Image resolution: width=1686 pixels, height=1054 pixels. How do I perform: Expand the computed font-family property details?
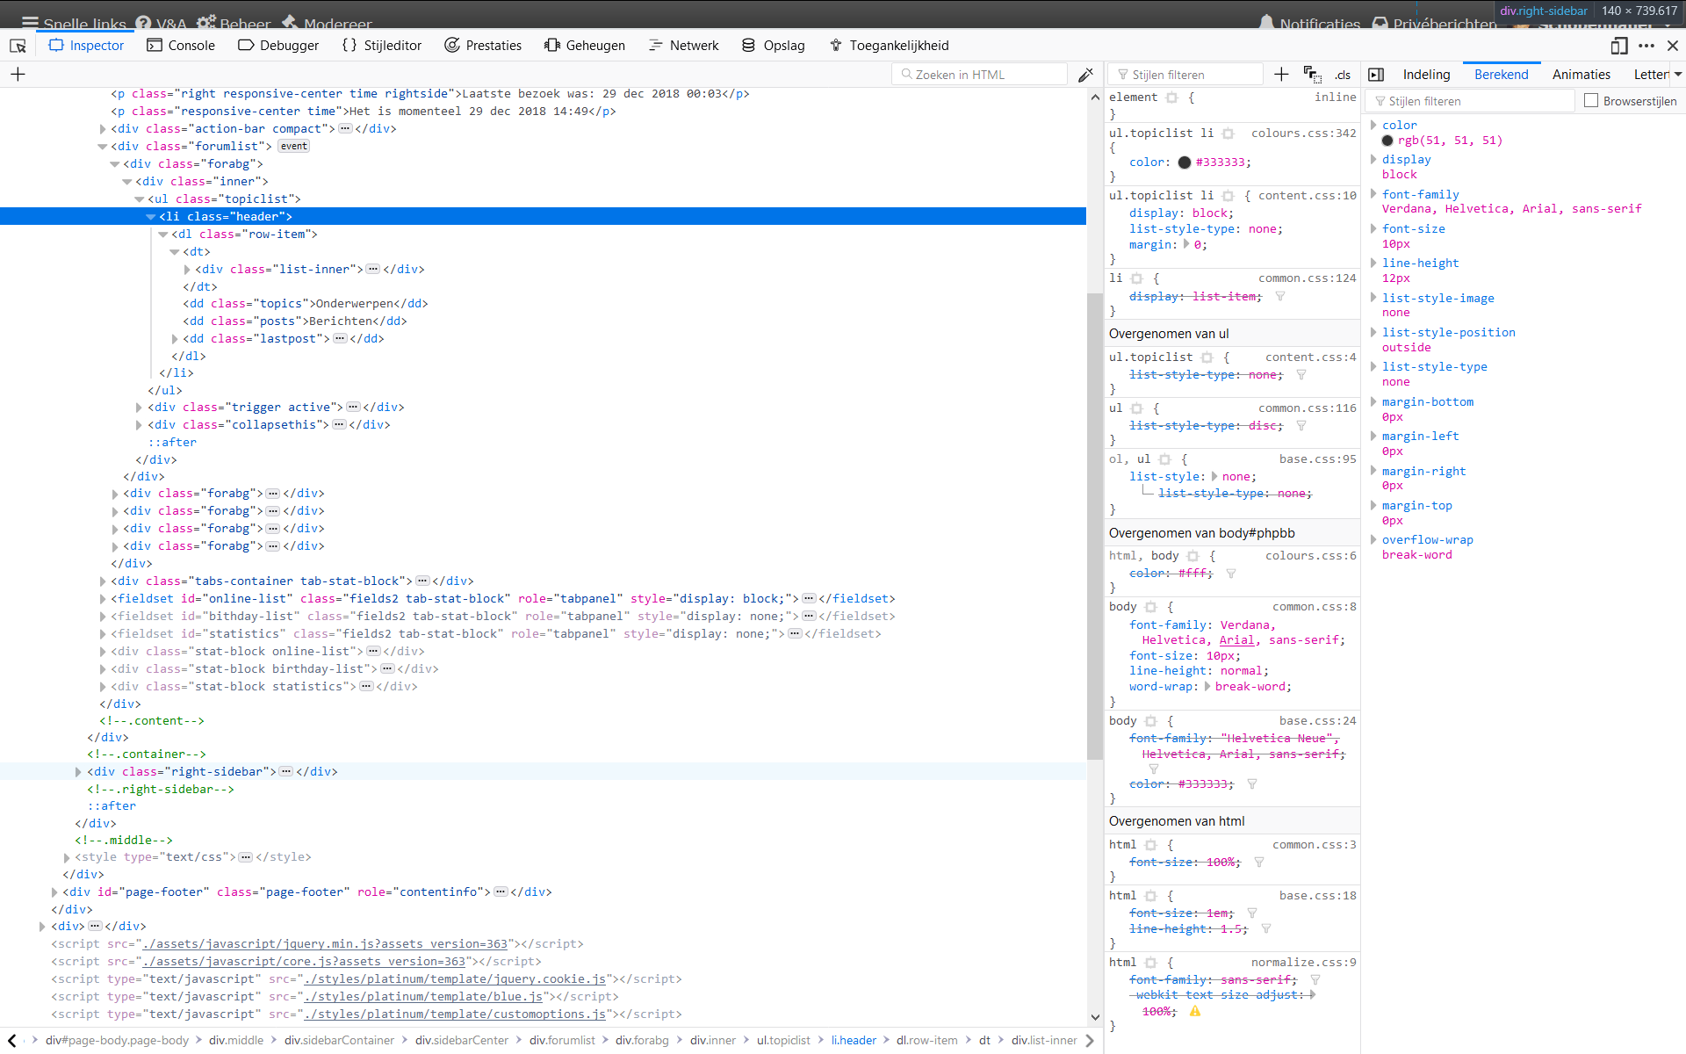[1373, 194]
